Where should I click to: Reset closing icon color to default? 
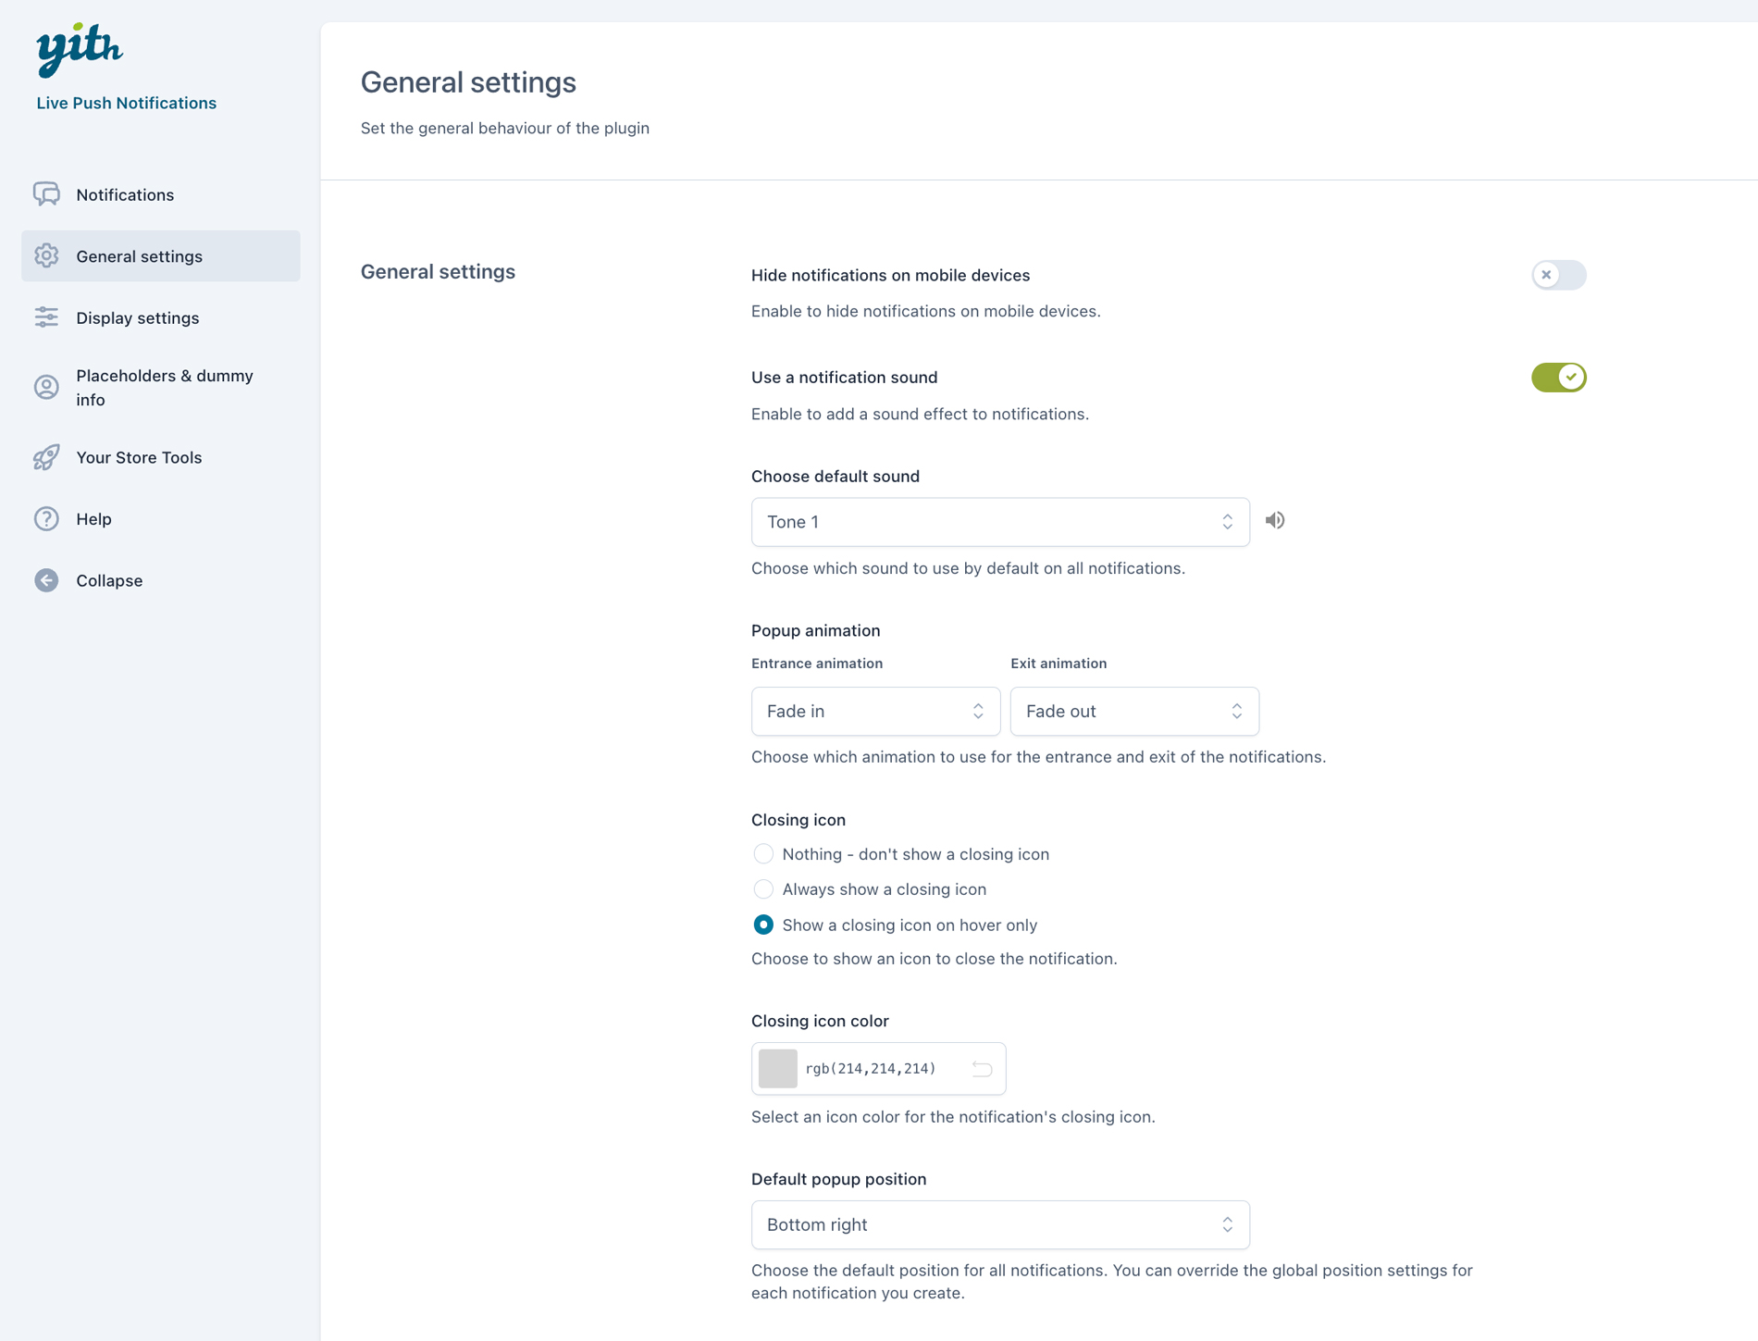coord(982,1069)
